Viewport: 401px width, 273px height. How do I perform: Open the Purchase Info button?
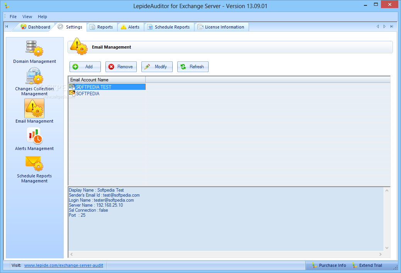329,265
